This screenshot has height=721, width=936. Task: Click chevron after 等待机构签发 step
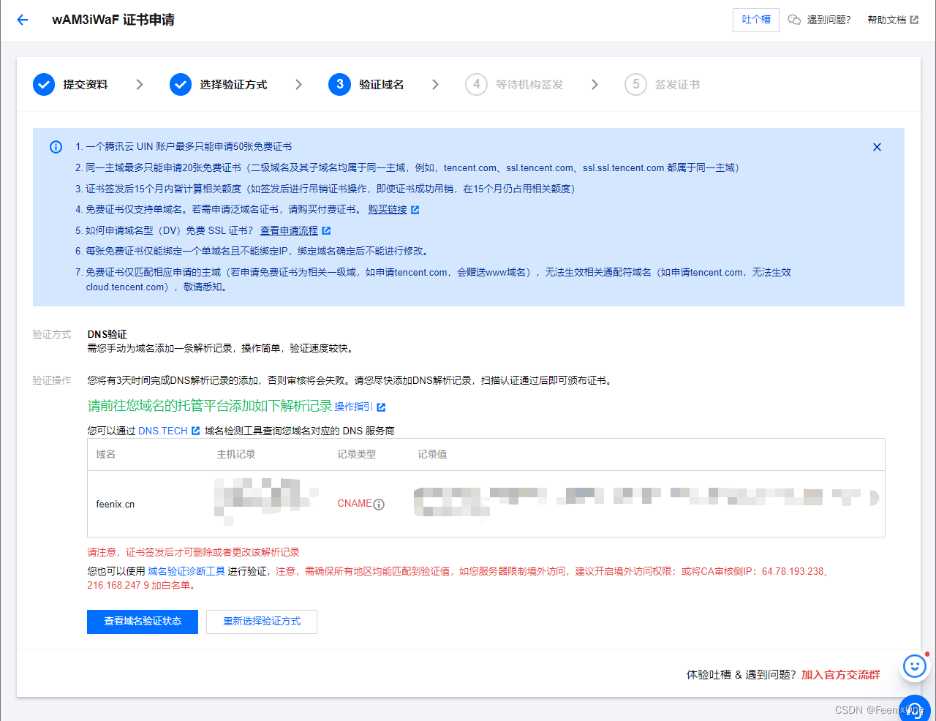[x=595, y=85]
